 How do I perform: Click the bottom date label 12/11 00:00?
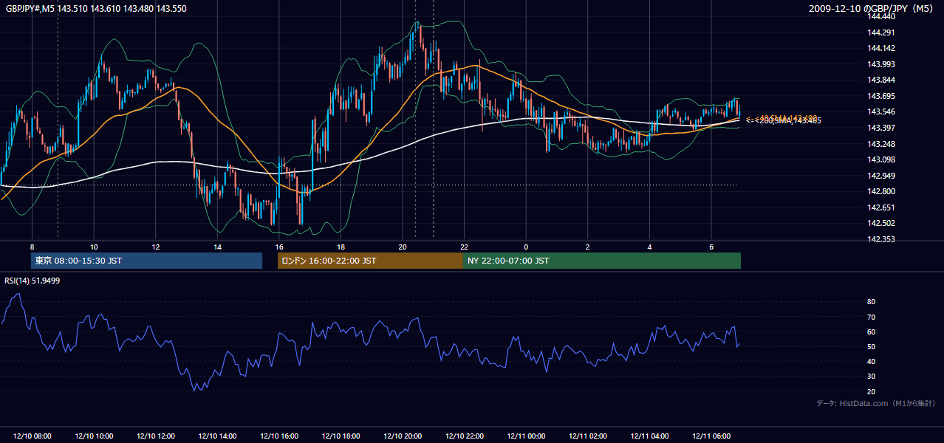pos(526,436)
